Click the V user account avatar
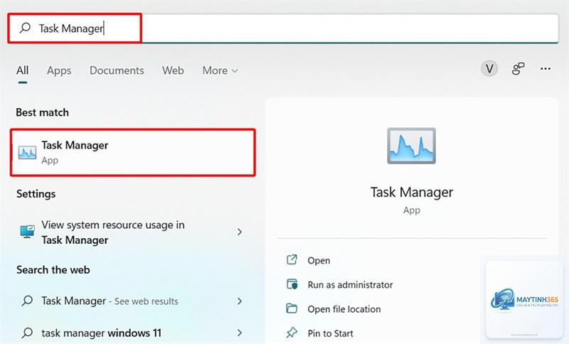The width and height of the screenshot is (569, 344). (489, 68)
